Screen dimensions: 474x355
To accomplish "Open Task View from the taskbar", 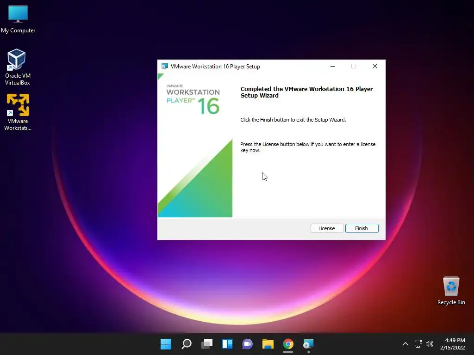I will (207, 344).
